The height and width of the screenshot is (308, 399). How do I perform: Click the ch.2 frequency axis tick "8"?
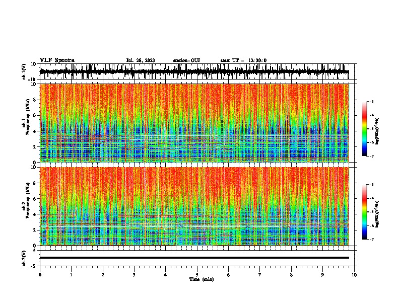click(x=35, y=183)
